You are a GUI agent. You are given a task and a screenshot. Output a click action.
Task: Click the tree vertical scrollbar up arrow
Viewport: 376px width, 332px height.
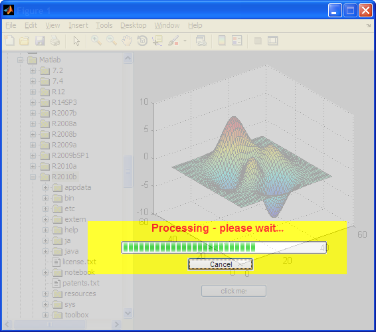(x=128, y=58)
